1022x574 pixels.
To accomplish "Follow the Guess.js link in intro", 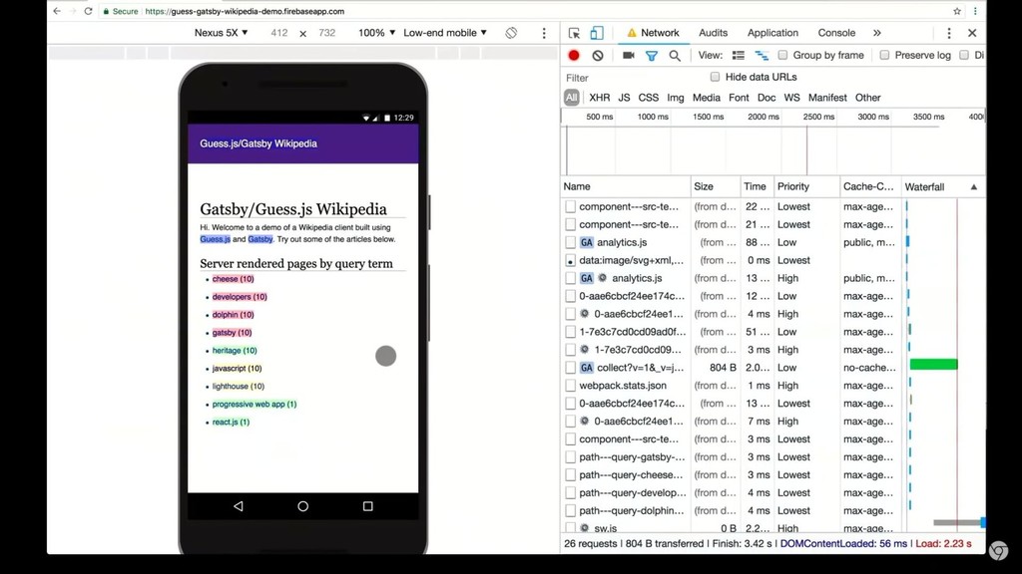I will pyautogui.click(x=216, y=239).
